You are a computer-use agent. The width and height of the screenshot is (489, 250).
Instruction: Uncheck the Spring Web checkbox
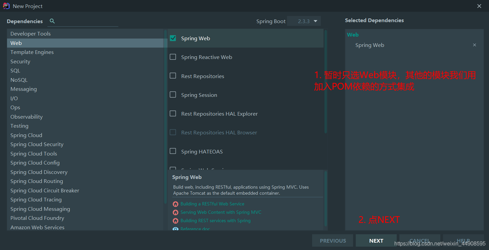[x=173, y=38]
